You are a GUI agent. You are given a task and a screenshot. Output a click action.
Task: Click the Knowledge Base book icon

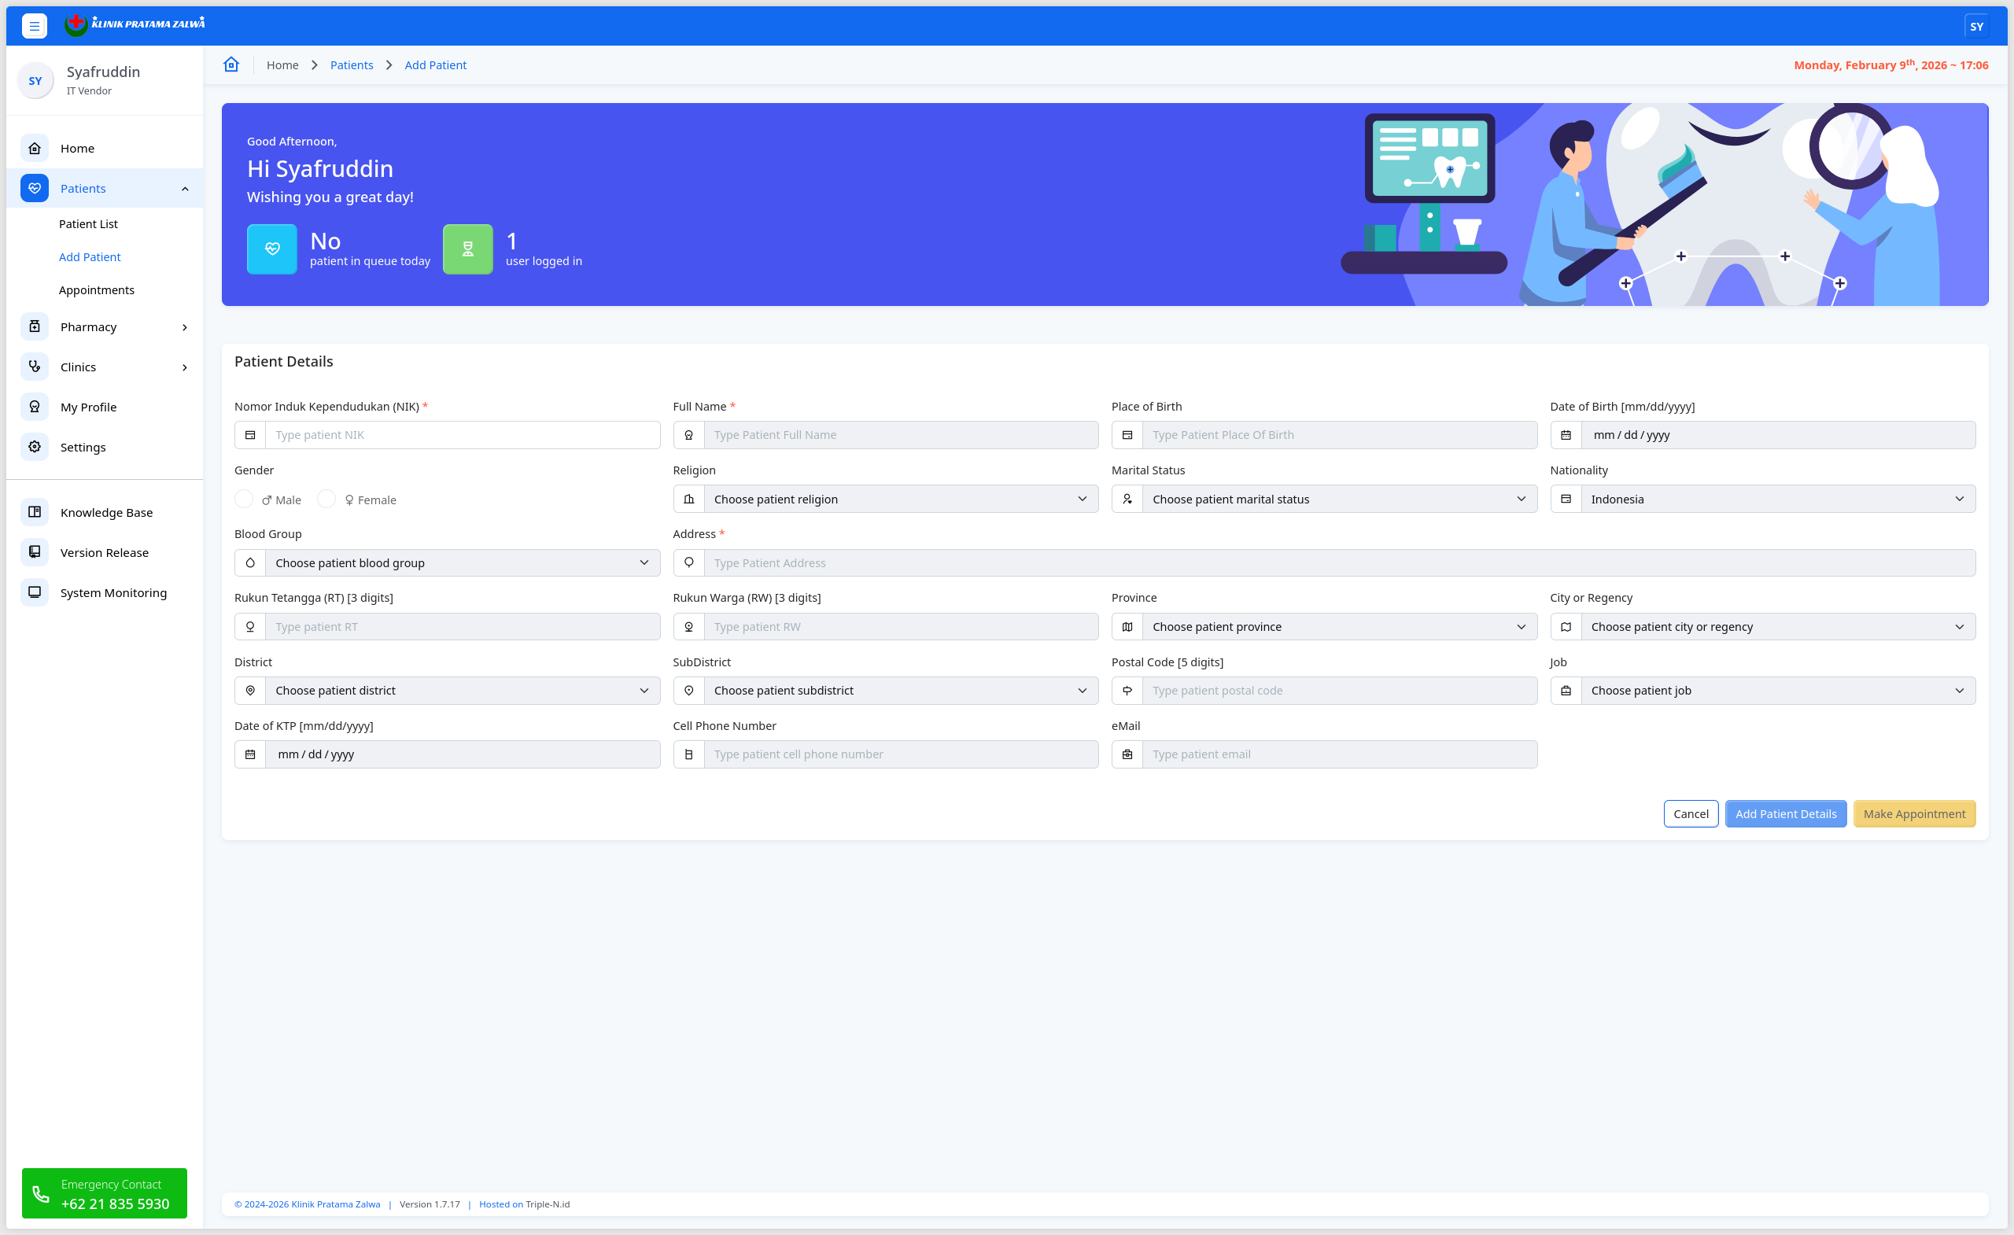(35, 512)
